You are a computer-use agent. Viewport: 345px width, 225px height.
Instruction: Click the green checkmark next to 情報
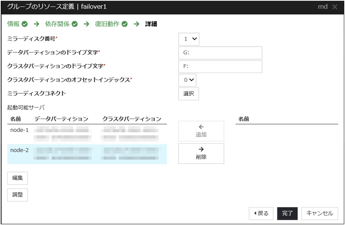[25, 24]
